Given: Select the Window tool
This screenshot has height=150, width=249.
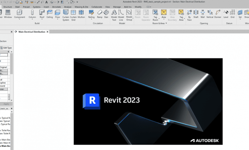Looking at the screenshot, I should [8, 14].
